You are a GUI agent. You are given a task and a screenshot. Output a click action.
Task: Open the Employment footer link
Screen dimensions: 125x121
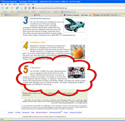tap(26, 113)
